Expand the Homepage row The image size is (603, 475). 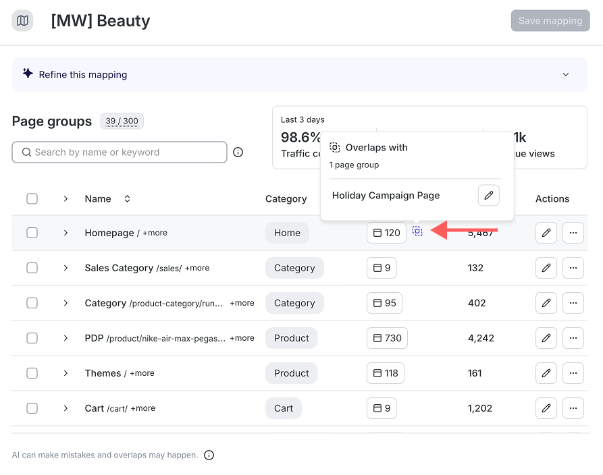click(65, 233)
